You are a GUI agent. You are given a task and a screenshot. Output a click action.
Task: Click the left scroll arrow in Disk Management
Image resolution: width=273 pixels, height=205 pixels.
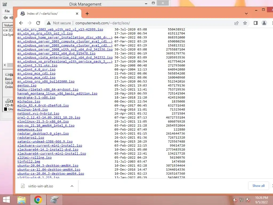5,65
